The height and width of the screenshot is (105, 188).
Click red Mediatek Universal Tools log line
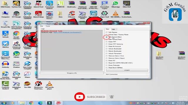pyautogui.click(x=52, y=31)
